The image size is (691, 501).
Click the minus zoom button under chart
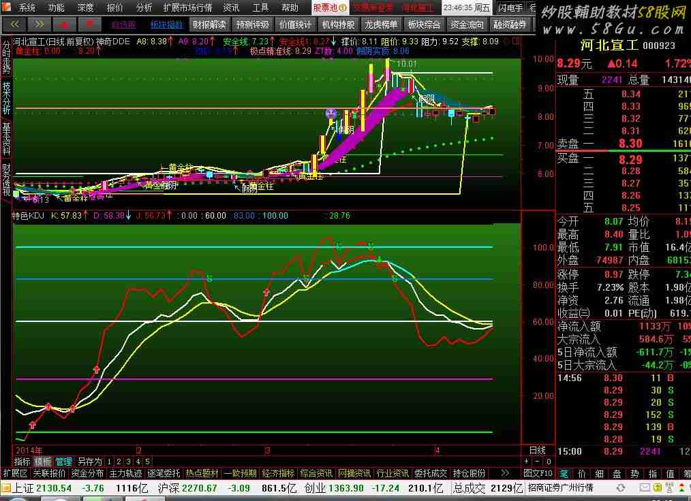(x=537, y=462)
